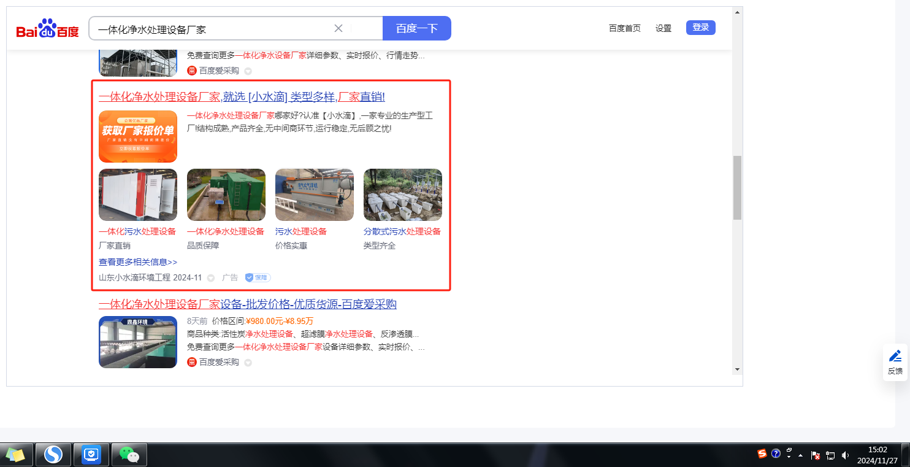Click the orange 获取厂家报价单 banner image

[138, 136]
